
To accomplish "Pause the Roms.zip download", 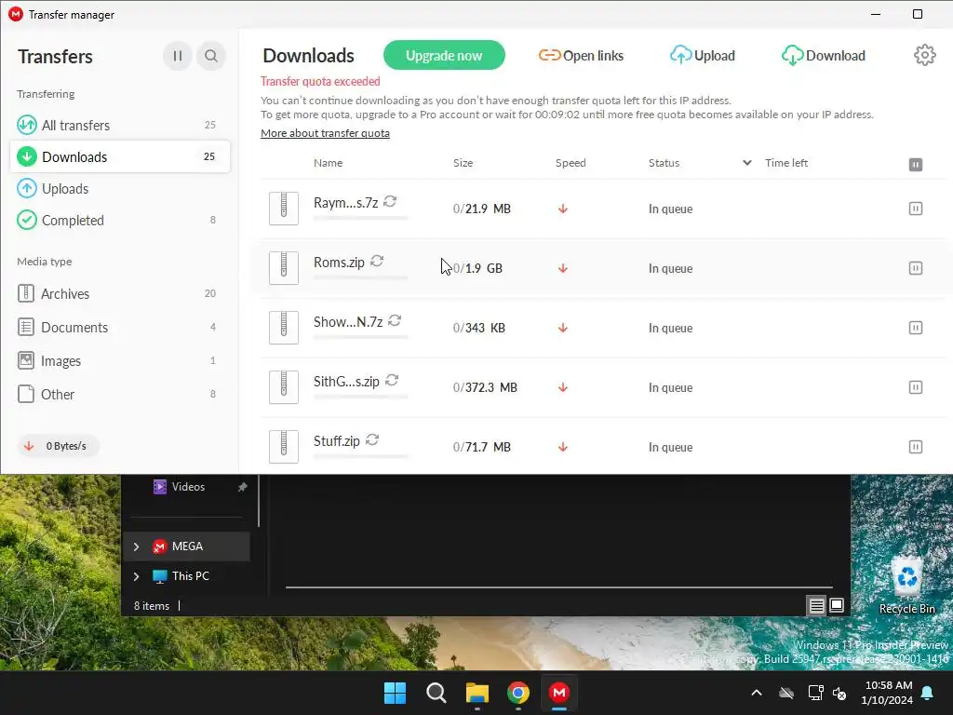I will [x=916, y=268].
